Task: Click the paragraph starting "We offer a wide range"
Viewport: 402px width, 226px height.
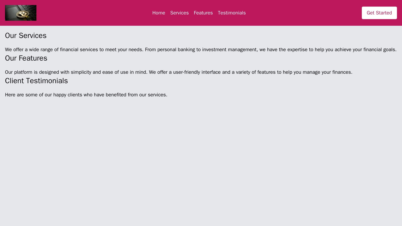Action: [x=200, y=49]
